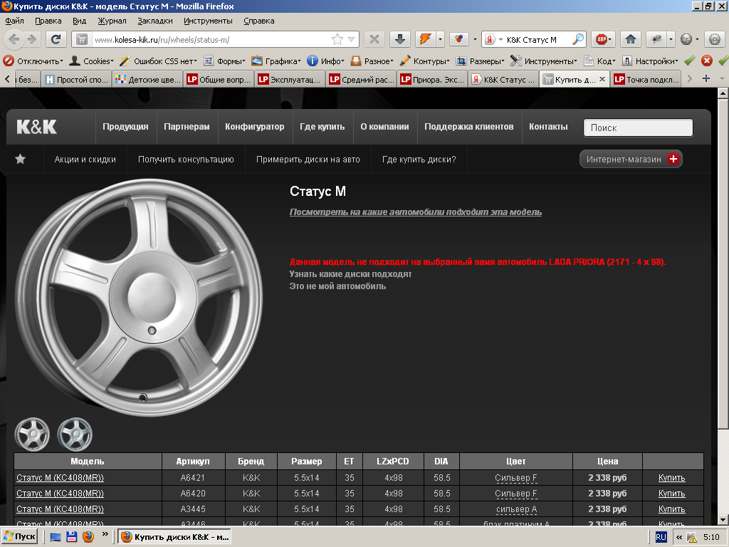Viewport: 729px width, 547px height.
Task: Open the URL history dropdown arrow
Action: [x=352, y=40]
